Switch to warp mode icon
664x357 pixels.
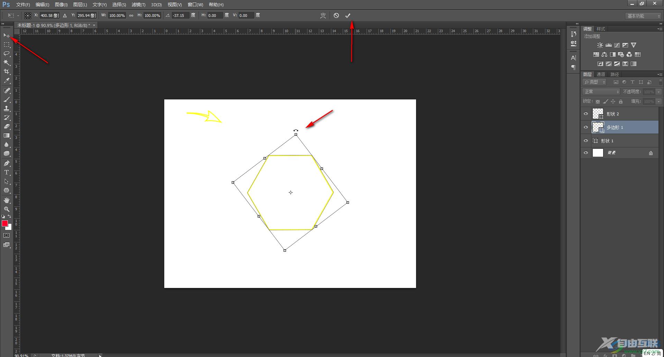[323, 16]
